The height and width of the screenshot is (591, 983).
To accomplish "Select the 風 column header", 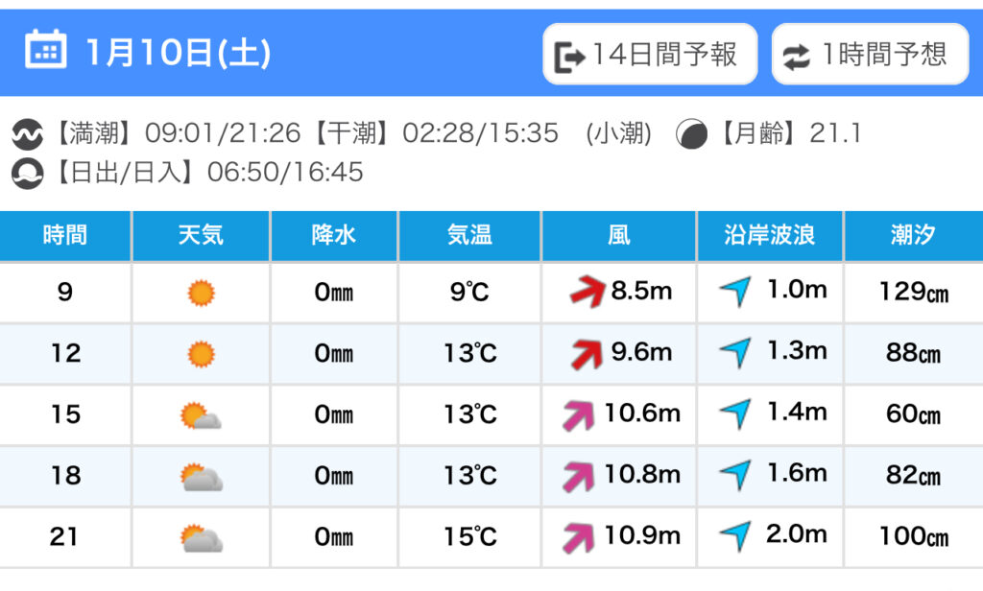I will (619, 235).
